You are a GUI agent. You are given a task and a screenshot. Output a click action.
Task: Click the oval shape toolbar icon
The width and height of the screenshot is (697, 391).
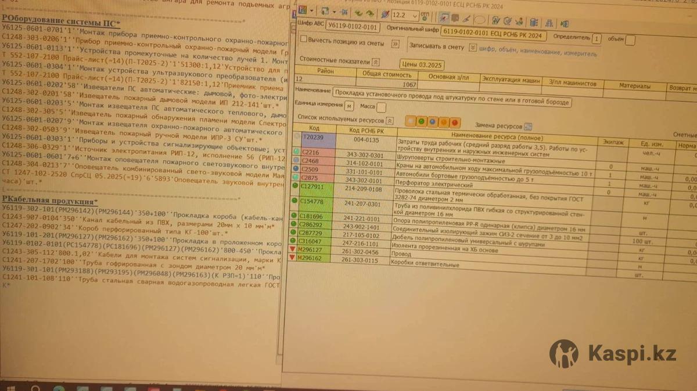click(x=479, y=19)
